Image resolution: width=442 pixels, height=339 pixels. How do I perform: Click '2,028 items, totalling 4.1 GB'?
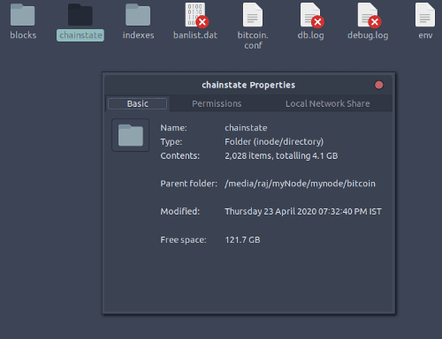click(281, 155)
